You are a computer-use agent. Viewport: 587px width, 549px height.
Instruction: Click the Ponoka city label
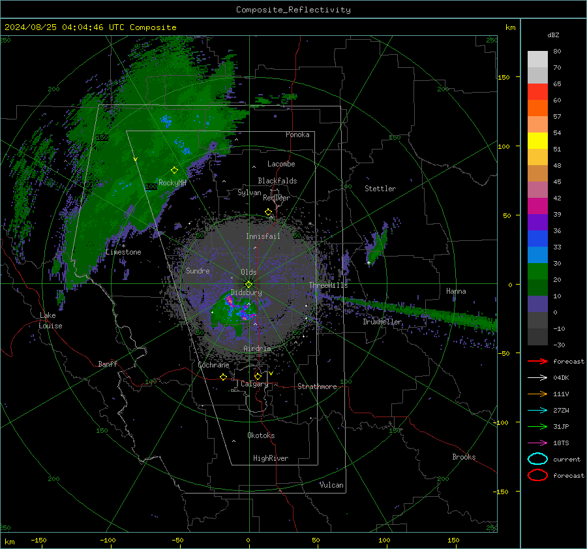click(297, 134)
